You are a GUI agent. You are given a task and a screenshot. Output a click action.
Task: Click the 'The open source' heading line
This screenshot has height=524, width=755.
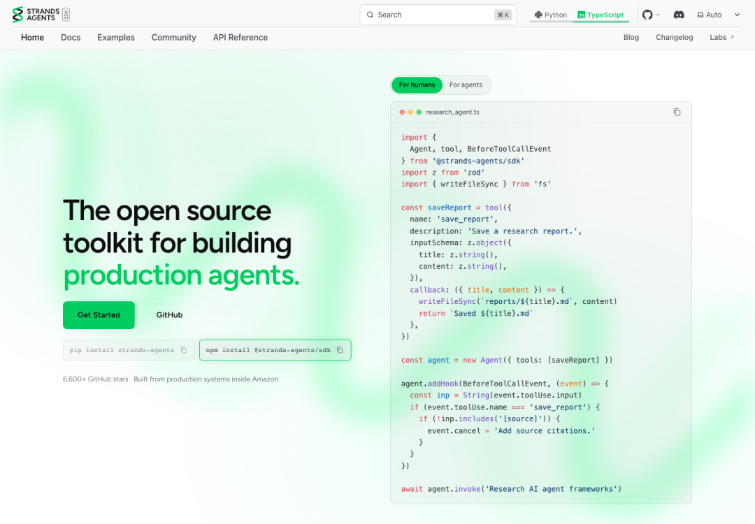(x=167, y=211)
